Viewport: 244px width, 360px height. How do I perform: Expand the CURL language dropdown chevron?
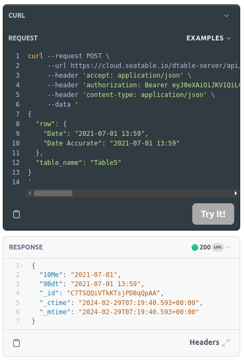227,16
